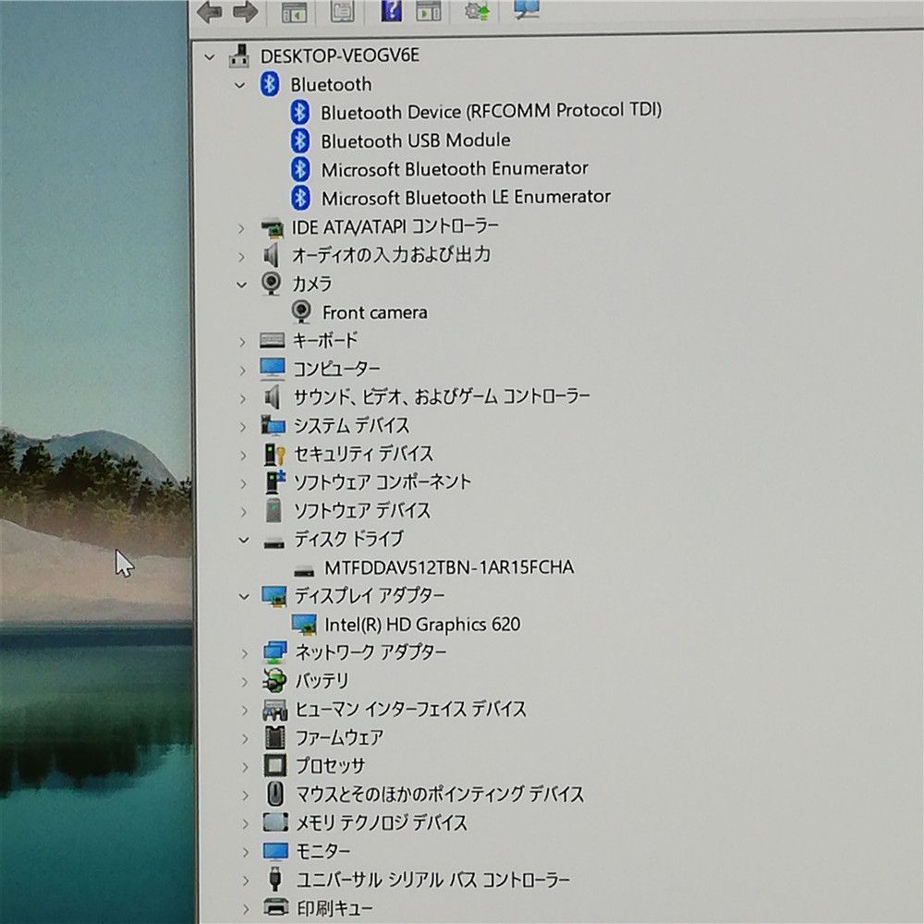
Task: Click the Back arrow in toolbar
Action: 211,11
